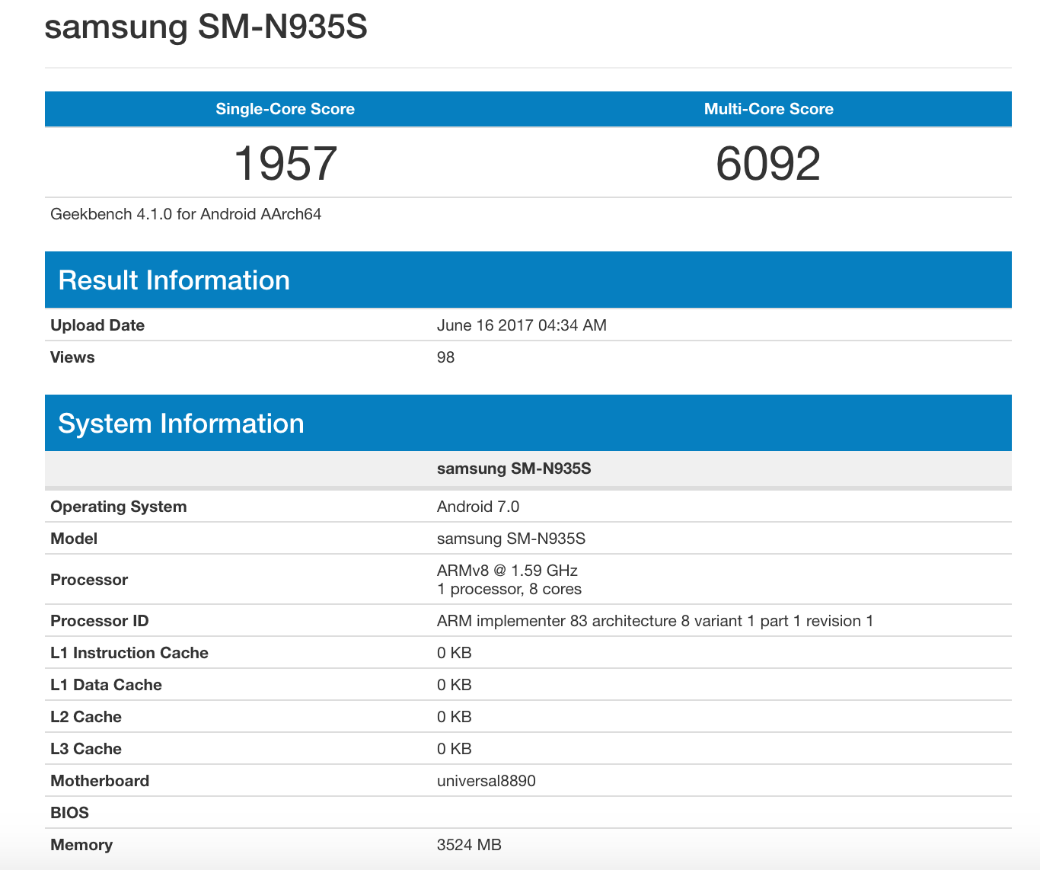Click the Model row's samsung SM-N935S value
1040x870 pixels.
pos(511,539)
